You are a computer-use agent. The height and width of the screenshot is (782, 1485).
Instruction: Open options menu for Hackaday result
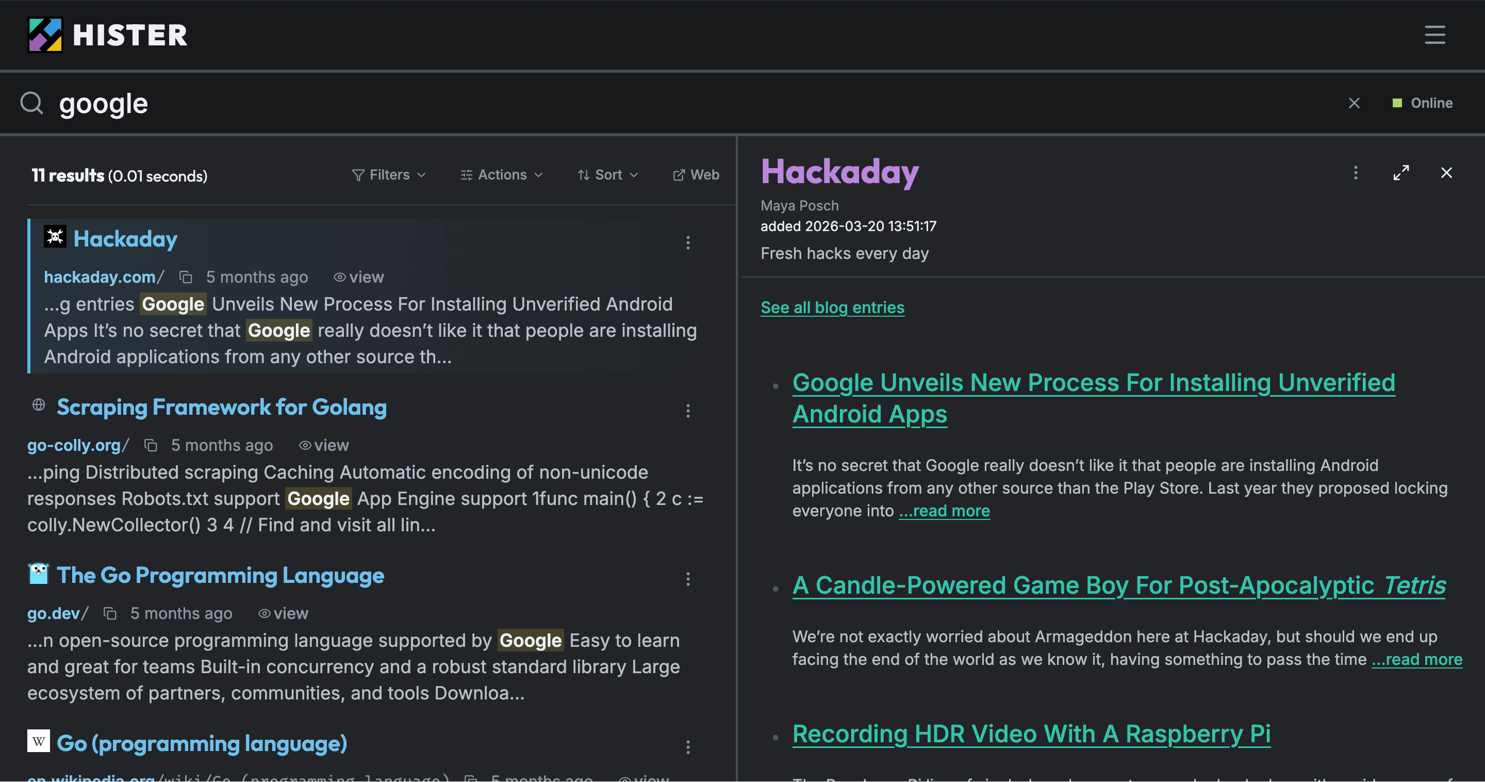[688, 243]
